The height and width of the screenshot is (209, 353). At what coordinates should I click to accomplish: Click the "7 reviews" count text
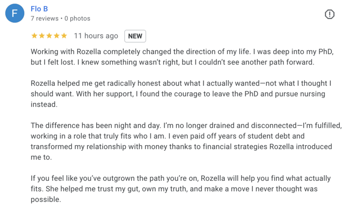tap(45, 18)
